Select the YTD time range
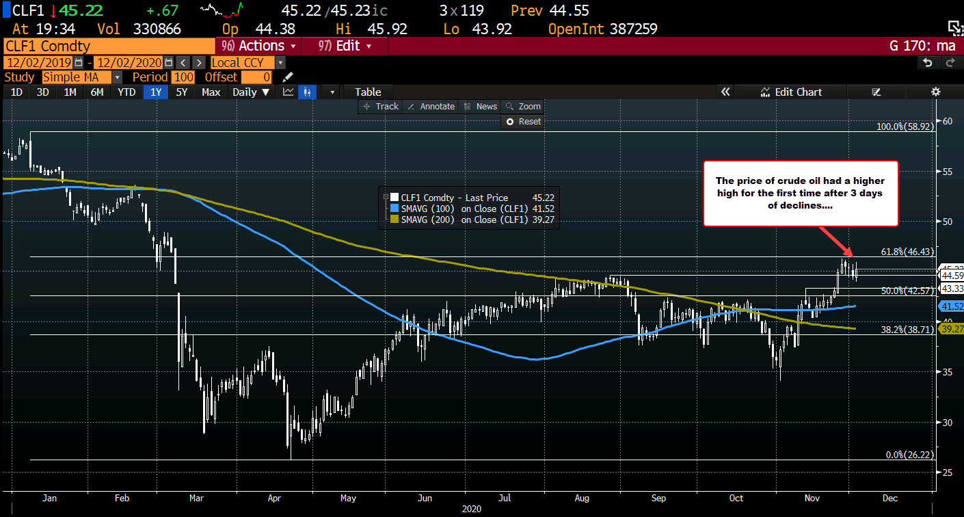 pyautogui.click(x=126, y=92)
